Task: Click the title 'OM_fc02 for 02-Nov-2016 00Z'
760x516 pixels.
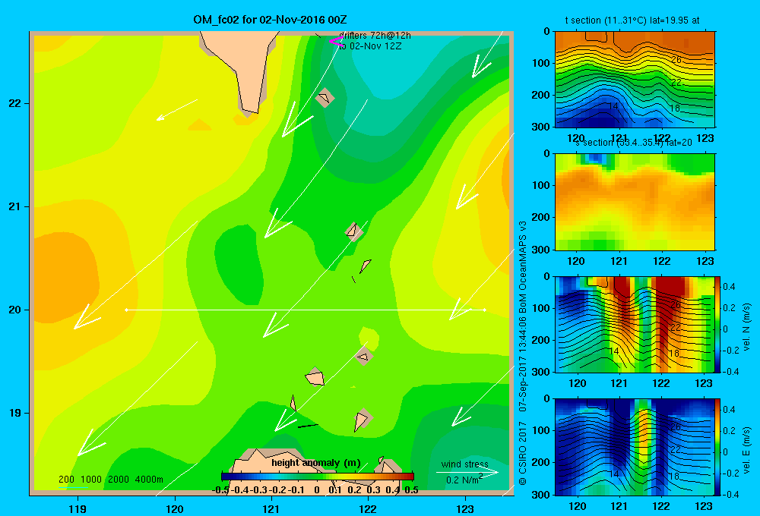Action: [x=270, y=20]
